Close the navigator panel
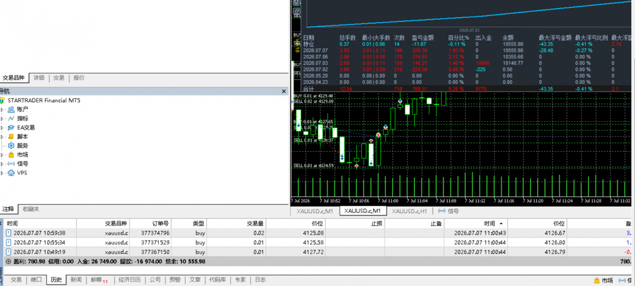The width and height of the screenshot is (635, 286). [x=284, y=91]
